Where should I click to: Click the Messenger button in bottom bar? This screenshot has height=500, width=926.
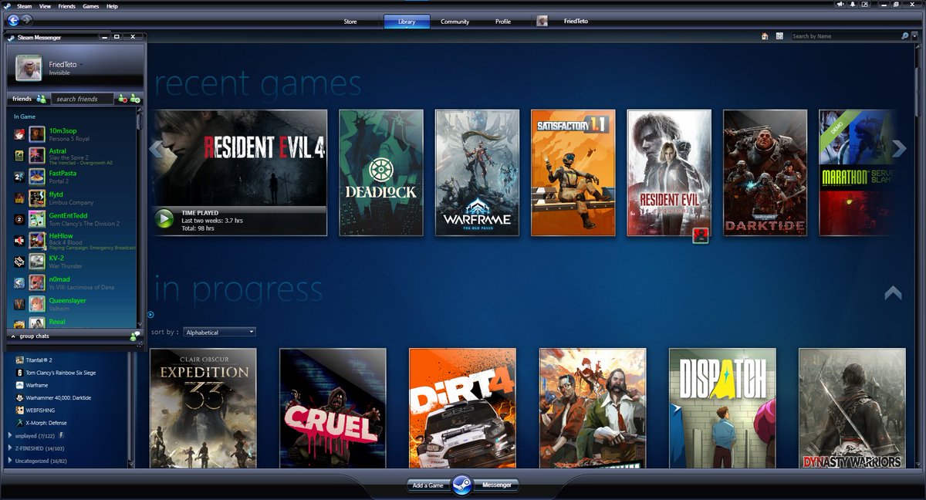click(x=496, y=485)
